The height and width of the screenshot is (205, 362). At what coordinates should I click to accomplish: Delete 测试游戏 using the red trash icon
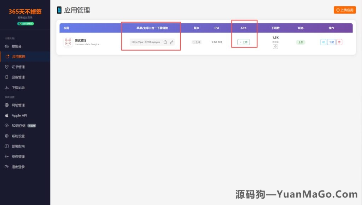[x=339, y=42]
